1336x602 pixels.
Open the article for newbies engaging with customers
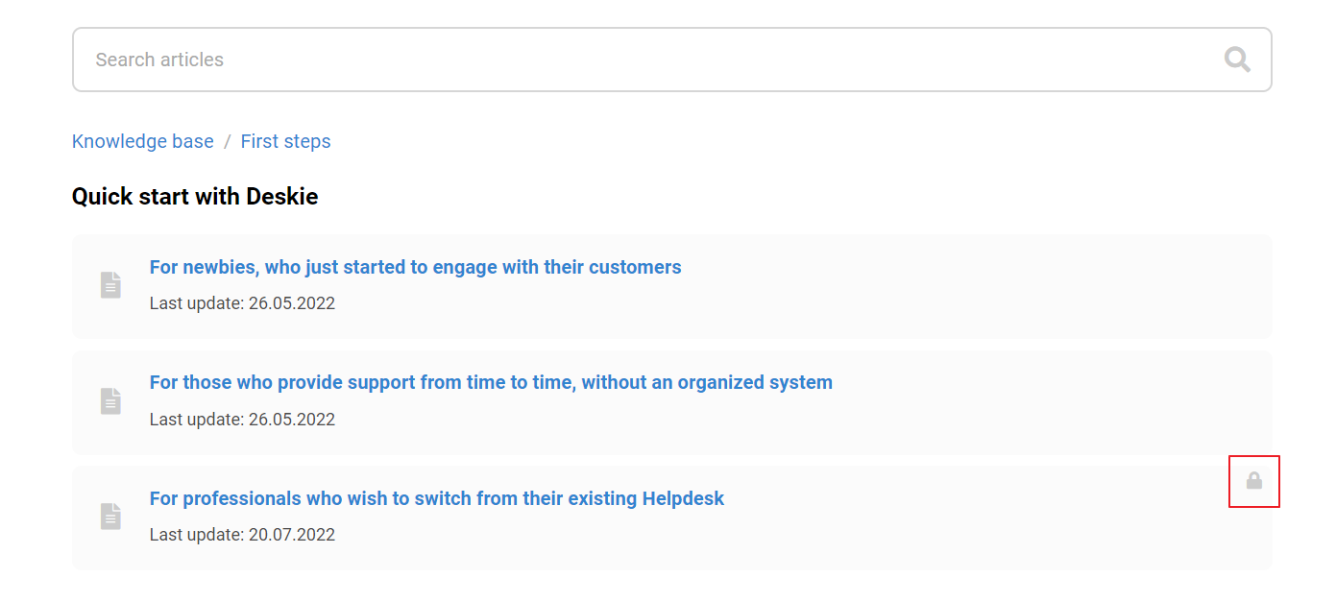point(415,267)
